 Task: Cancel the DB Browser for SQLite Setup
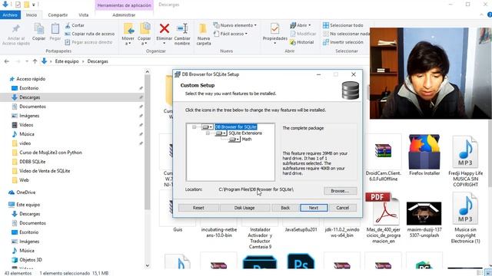coord(342,208)
